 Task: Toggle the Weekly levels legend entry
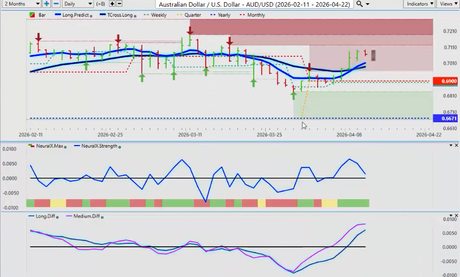[x=155, y=15]
